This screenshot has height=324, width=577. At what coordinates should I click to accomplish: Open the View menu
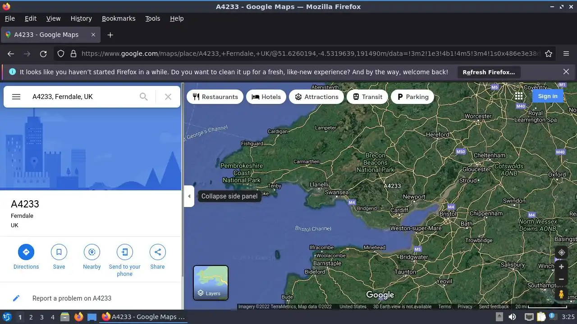coord(53,18)
